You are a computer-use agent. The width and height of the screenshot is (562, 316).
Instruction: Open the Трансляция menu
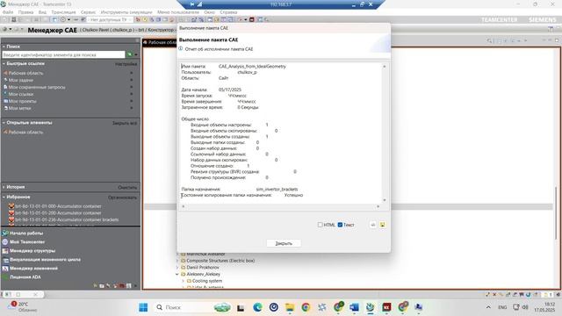[63, 12]
